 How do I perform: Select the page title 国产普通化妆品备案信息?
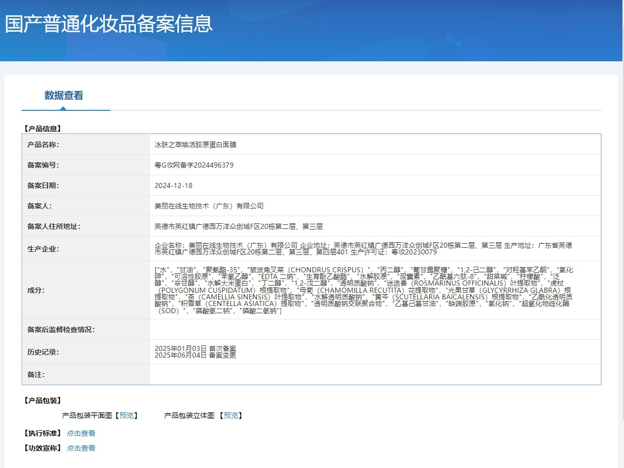[108, 24]
